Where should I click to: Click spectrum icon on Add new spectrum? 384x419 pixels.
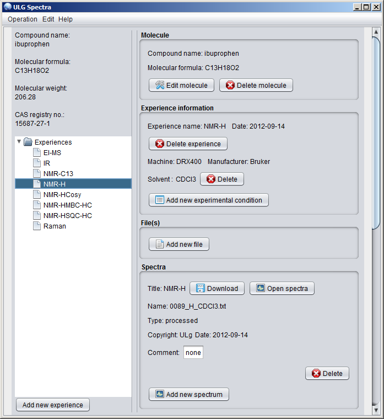tap(160, 394)
